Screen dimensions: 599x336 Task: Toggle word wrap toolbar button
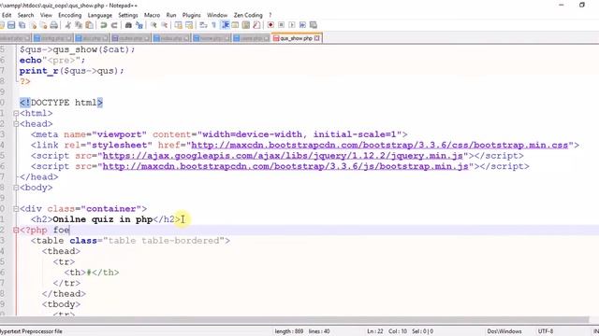coord(203,25)
